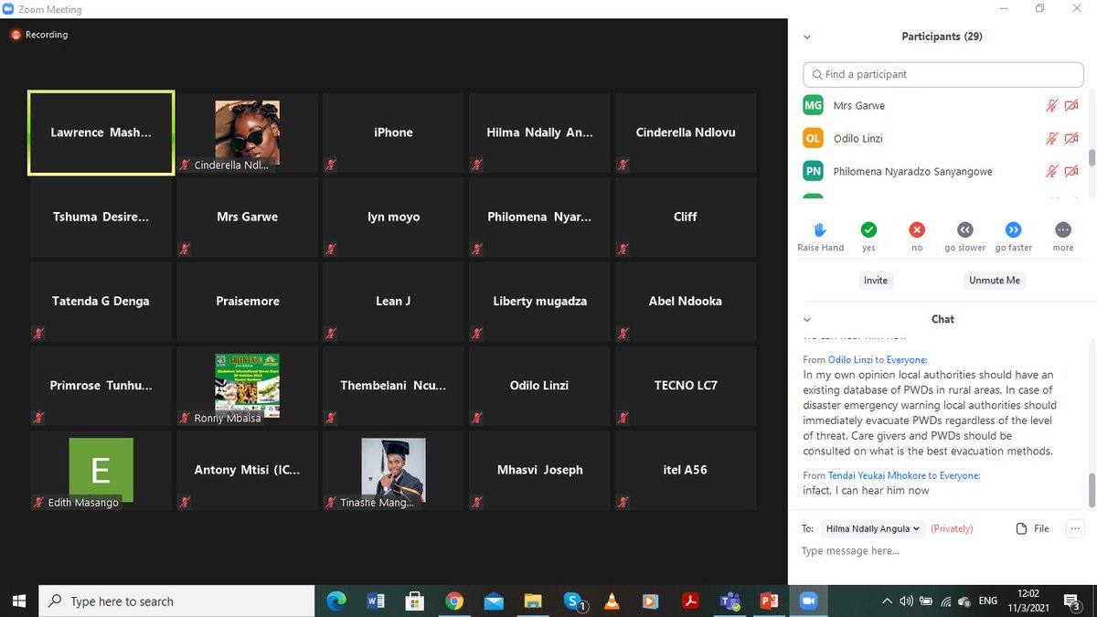
Task: Select Lawrence Mash... video tile
Action: tap(101, 133)
